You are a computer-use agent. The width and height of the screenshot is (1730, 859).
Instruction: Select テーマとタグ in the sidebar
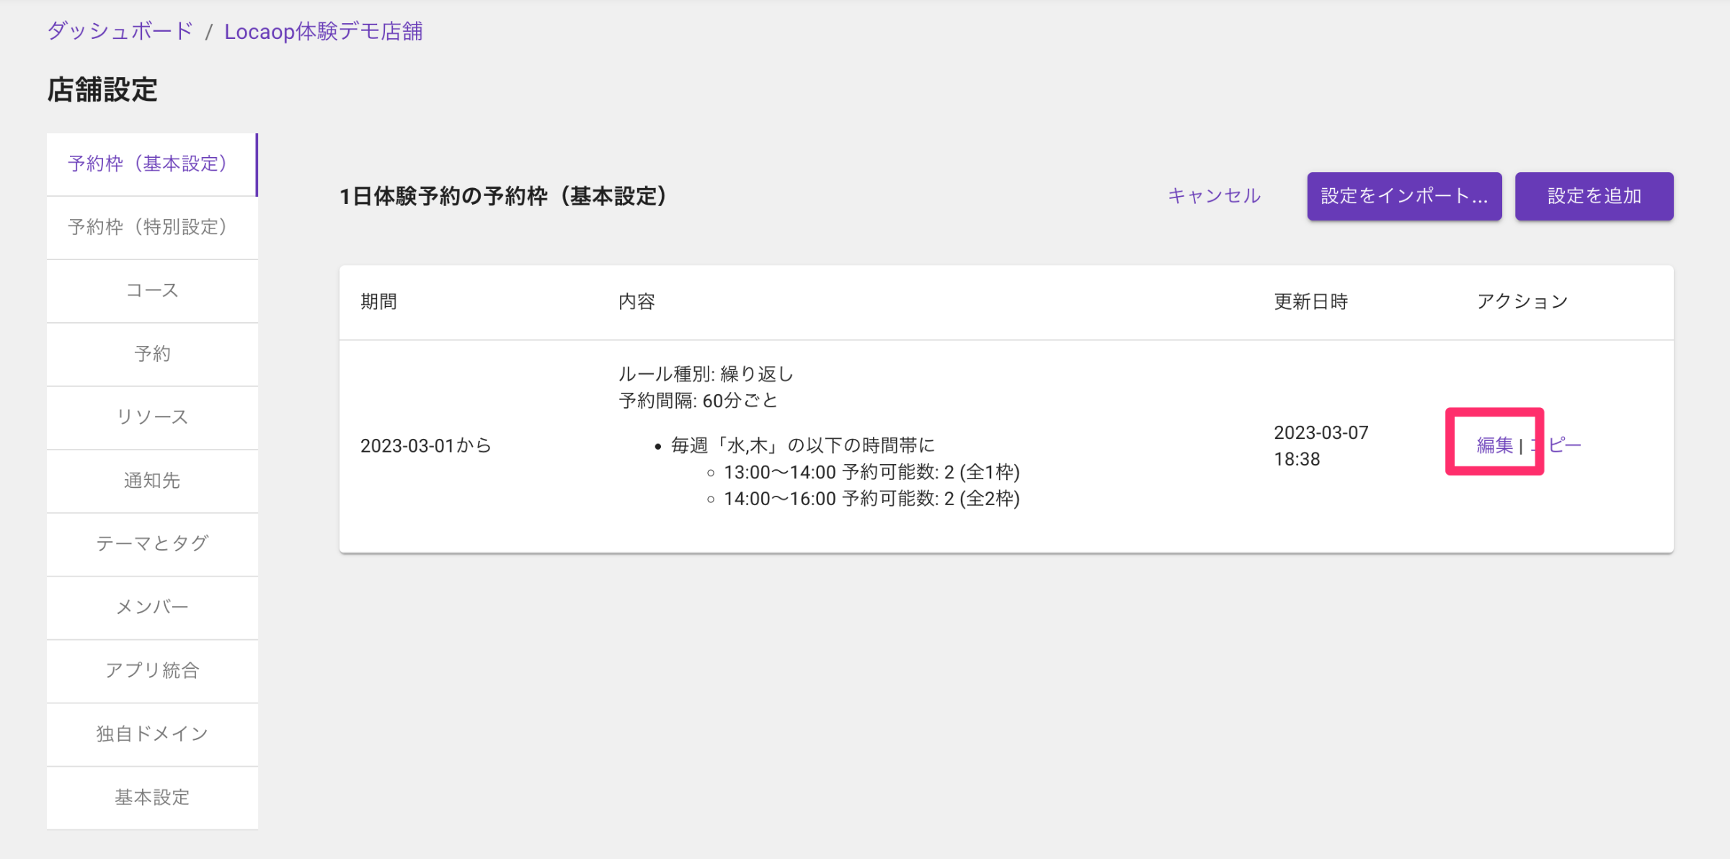[x=151, y=543]
